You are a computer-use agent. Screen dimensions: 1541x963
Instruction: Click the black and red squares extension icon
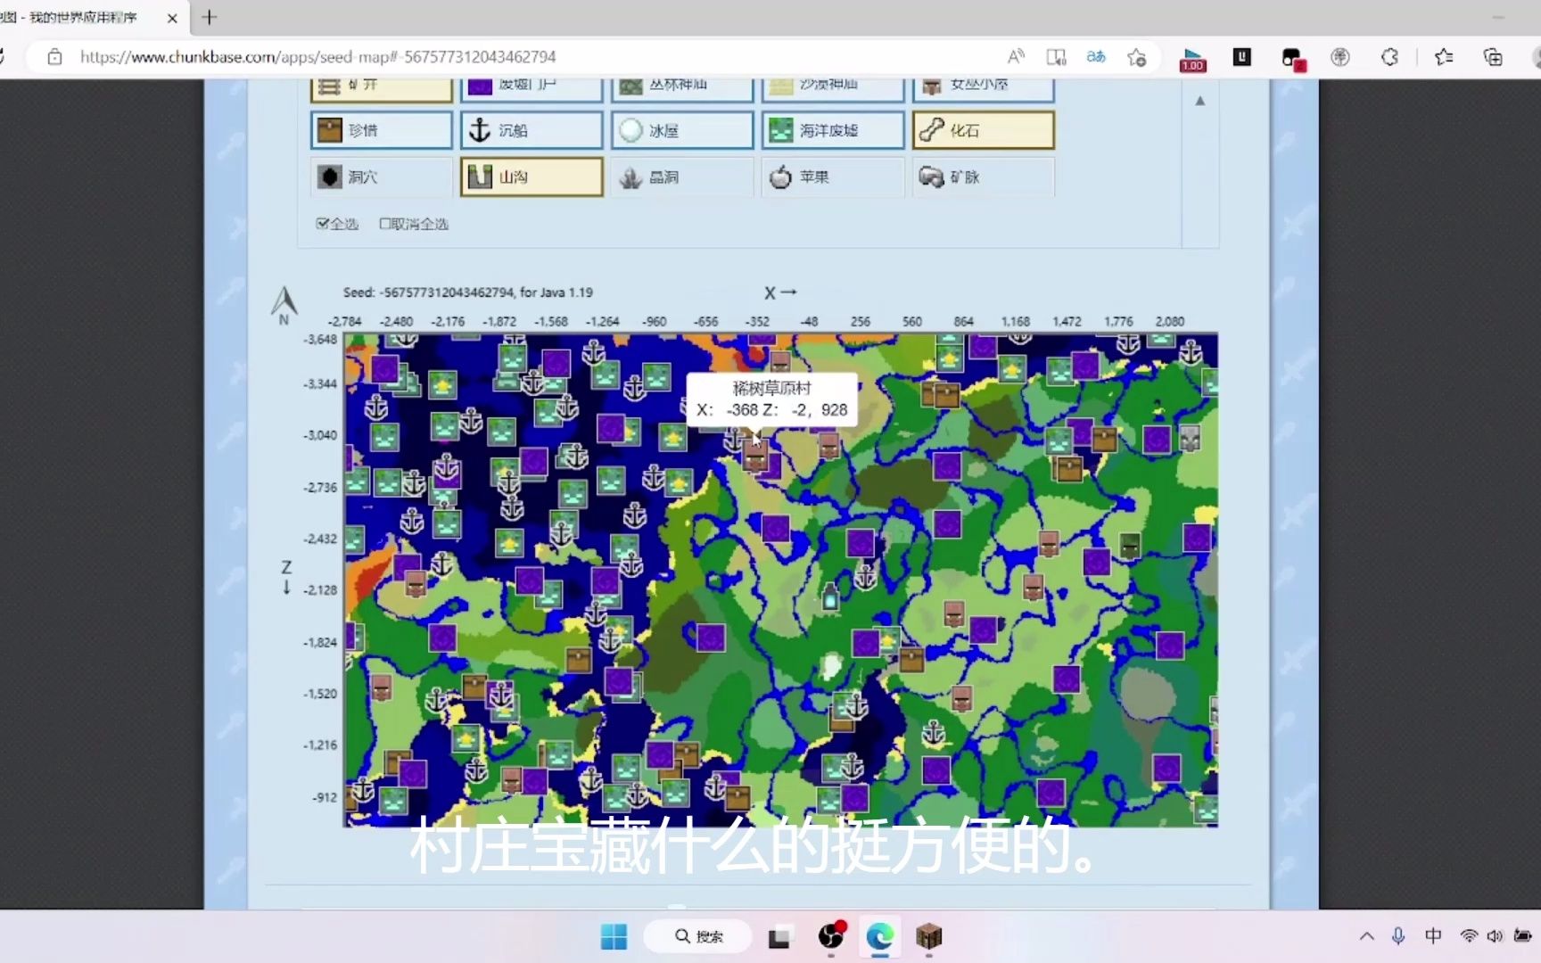tap(1292, 59)
